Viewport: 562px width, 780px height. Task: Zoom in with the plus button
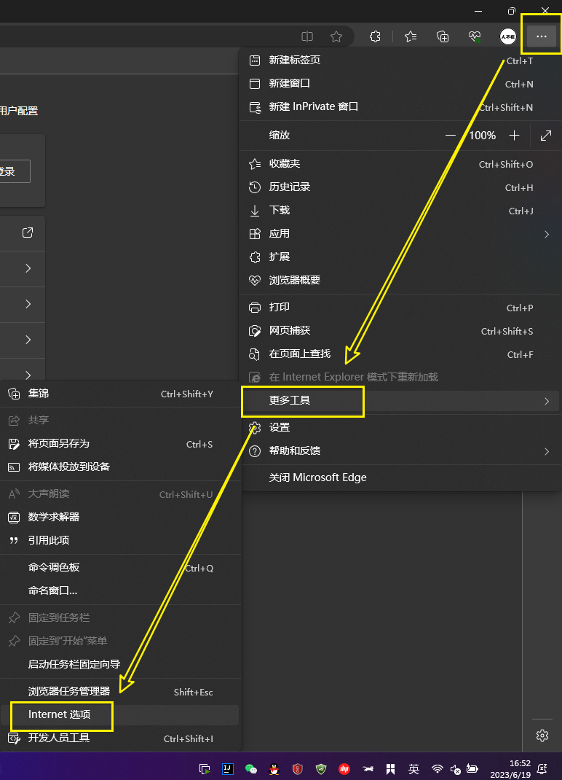tap(515, 136)
